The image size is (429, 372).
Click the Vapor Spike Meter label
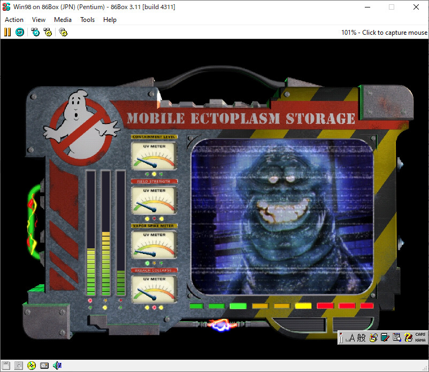154,226
